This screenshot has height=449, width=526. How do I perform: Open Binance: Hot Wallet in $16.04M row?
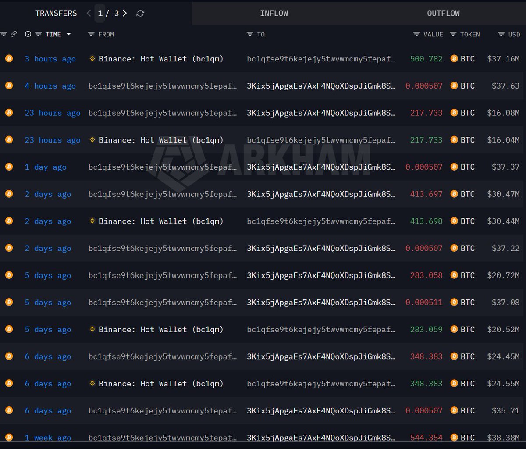point(161,140)
